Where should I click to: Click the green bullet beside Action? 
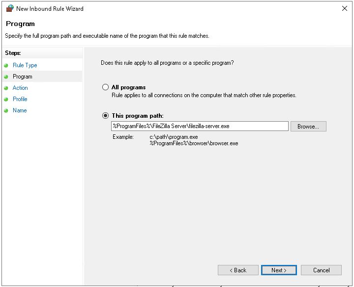pos(6,88)
